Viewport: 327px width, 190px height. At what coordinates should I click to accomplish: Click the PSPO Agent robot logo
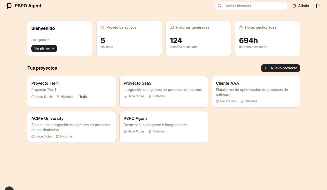9,5
